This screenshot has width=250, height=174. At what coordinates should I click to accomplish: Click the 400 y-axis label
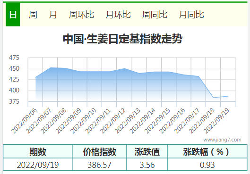click(14, 90)
